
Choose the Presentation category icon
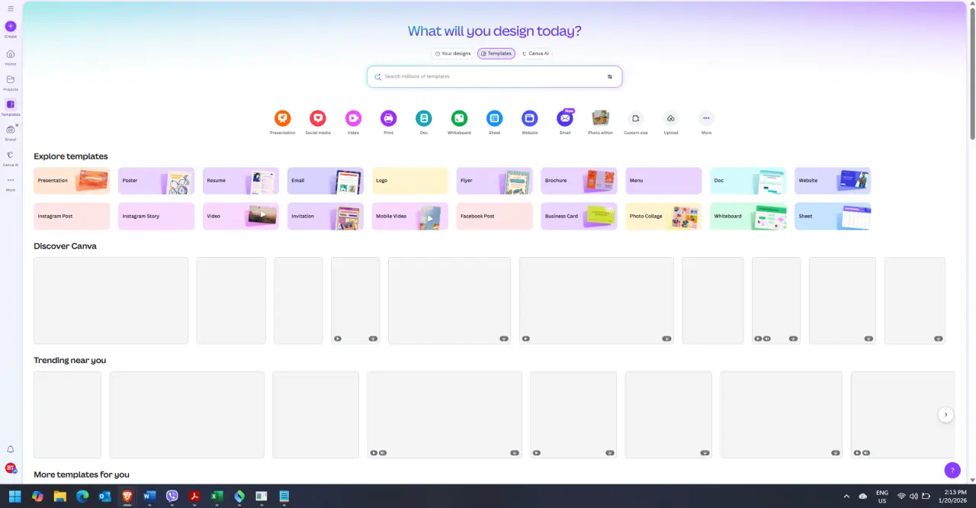point(282,118)
